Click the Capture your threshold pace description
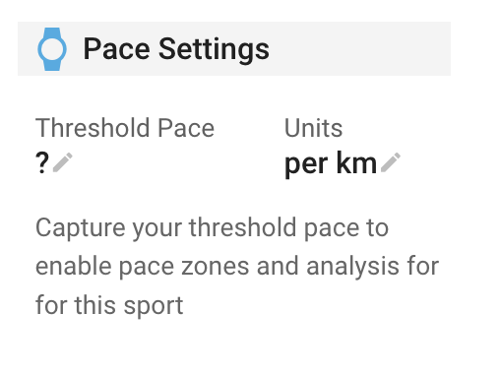 click(237, 266)
